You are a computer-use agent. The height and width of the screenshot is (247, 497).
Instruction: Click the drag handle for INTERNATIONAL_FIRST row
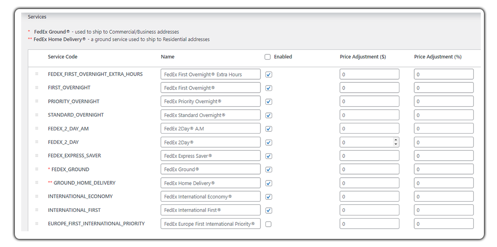coord(37,210)
